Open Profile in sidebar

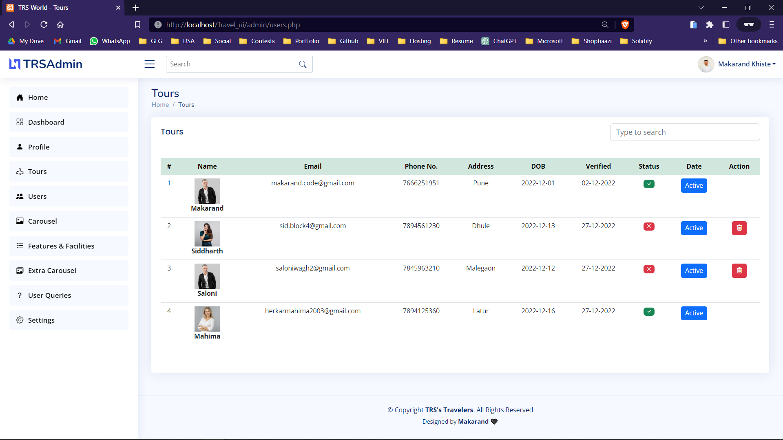click(69, 147)
